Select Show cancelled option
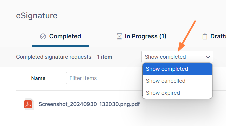Viewport: 226px width, 126px height. coord(177,81)
